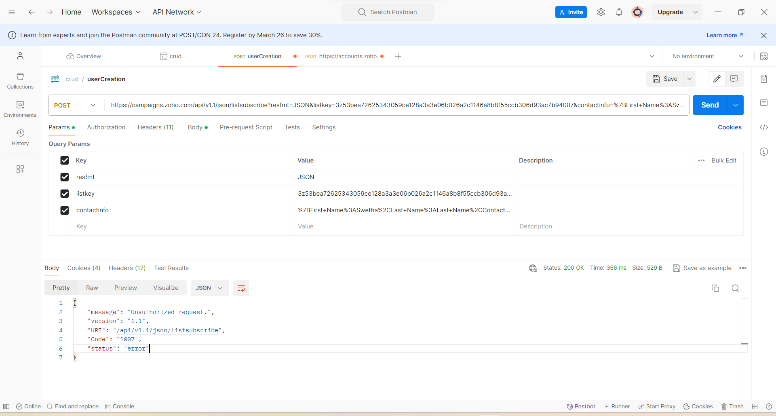This screenshot has width=776, height=416.
Task: Search within the response body
Action: (x=736, y=288)
